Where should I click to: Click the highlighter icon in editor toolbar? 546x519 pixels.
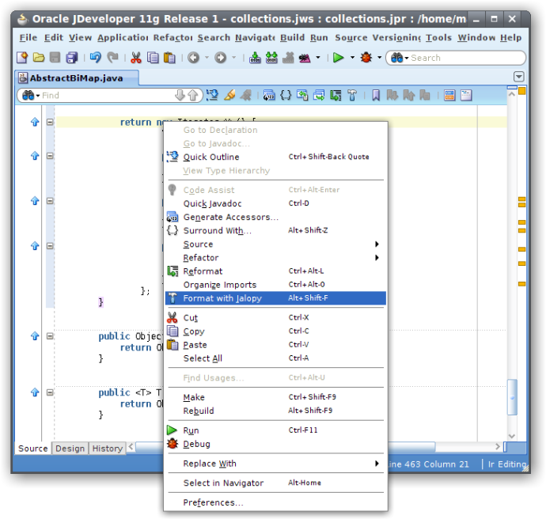[229, 95]
